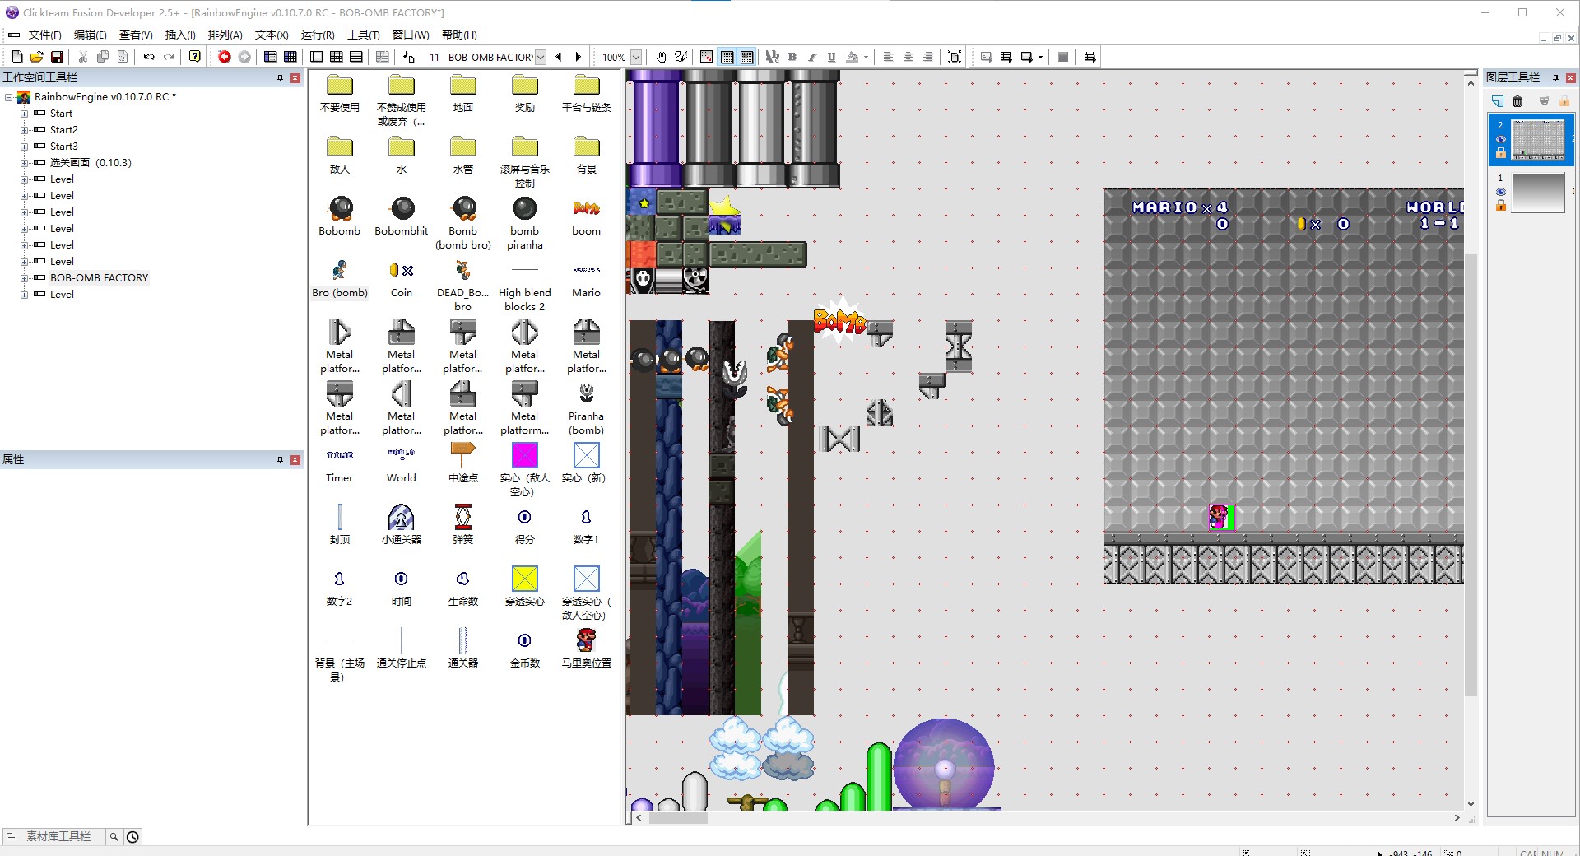Image resolution: width=1580 pixels, height=856 pixels.
Task: Close the properties panel
Action: point(295,459)
